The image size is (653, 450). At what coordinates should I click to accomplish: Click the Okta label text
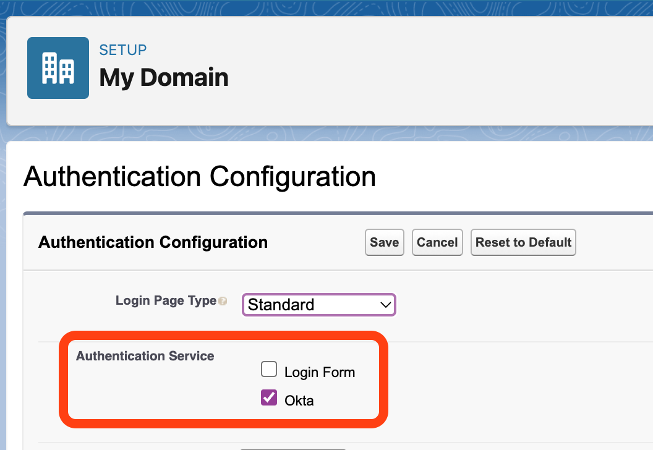coord(299,401)
